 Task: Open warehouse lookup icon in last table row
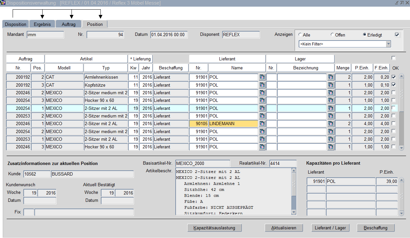(331, 147)
